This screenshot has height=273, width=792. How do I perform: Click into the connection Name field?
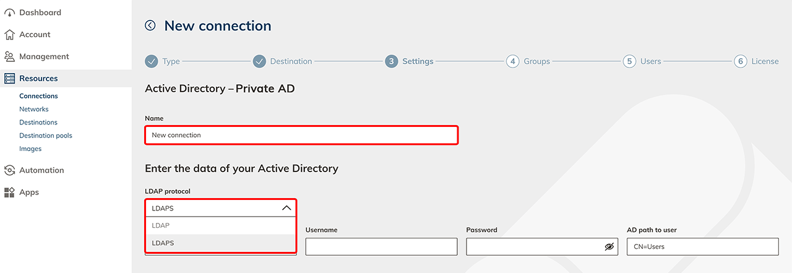click(x=301, y=135)
